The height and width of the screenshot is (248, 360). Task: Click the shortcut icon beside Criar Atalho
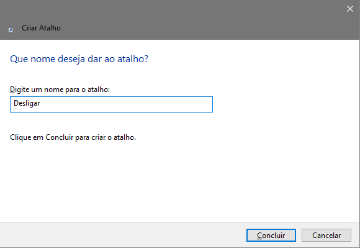11,30
